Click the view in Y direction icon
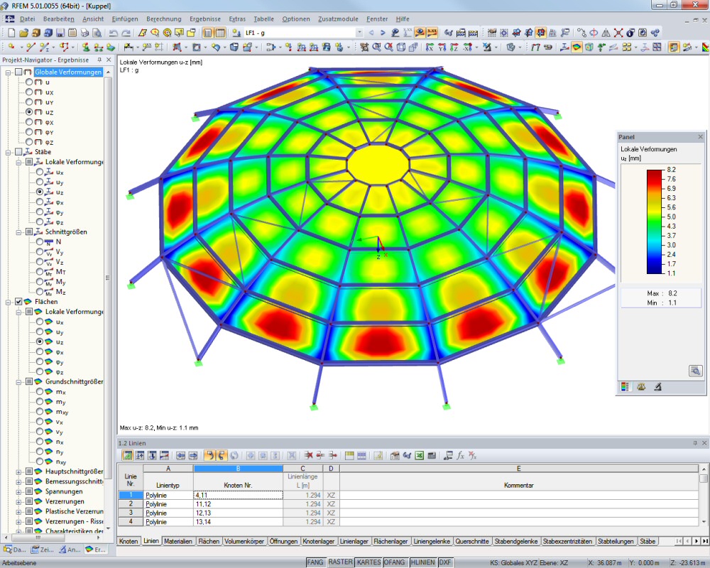Screen dimensions: 710x568 coord(442,47)
